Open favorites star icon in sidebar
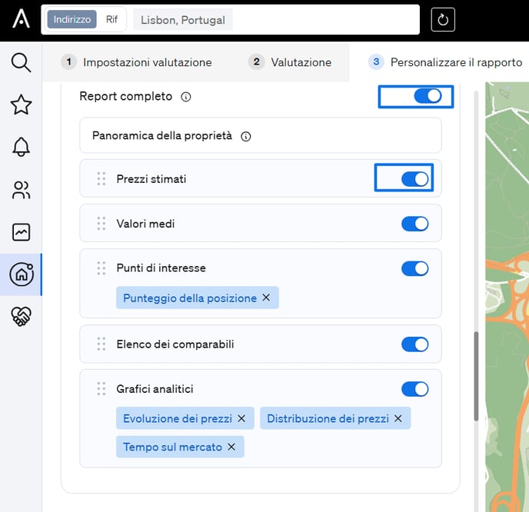This screenshot has height=512, width=529. 21,105
